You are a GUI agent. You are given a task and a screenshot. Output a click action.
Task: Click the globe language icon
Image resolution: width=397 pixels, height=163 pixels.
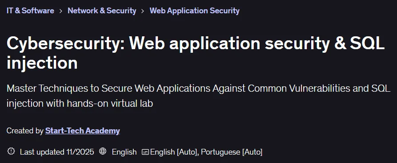coord(103,151)
